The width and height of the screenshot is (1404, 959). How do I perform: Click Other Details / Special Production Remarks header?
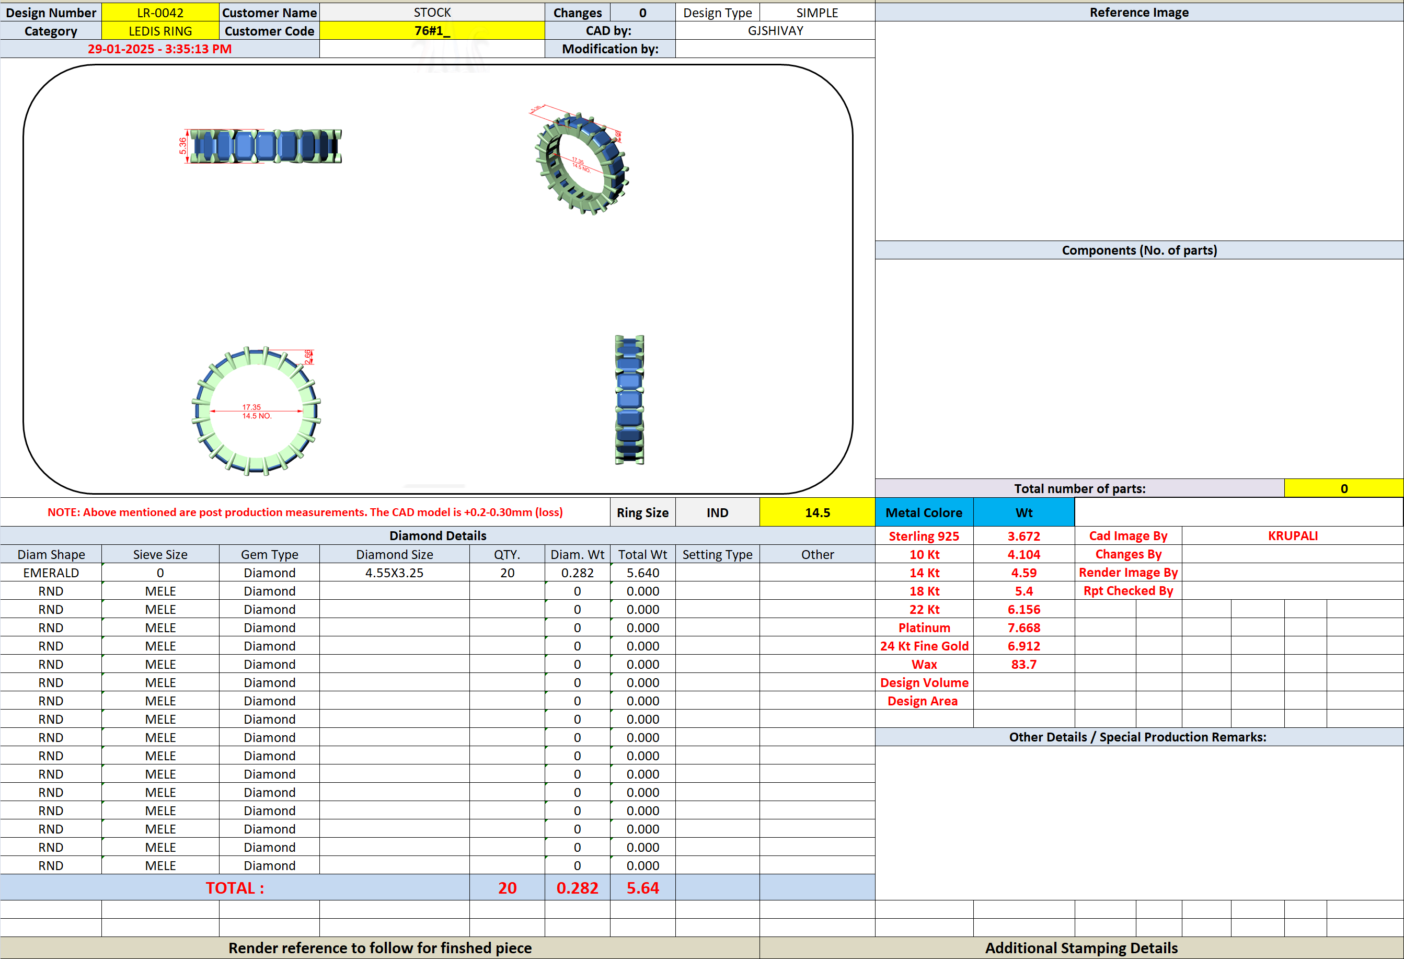click(x=1139, y=737)
